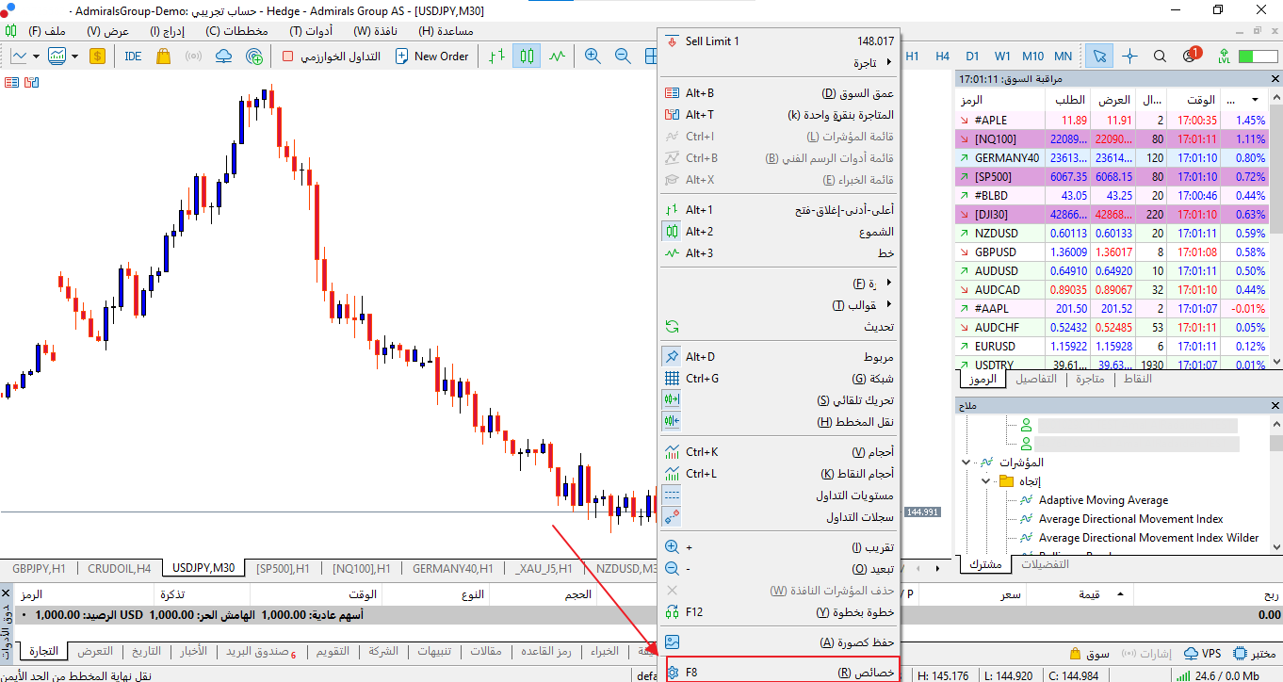Activate the crosshair tool
This screenshot has height=682, width=1283.
[x=1130, y=57]
